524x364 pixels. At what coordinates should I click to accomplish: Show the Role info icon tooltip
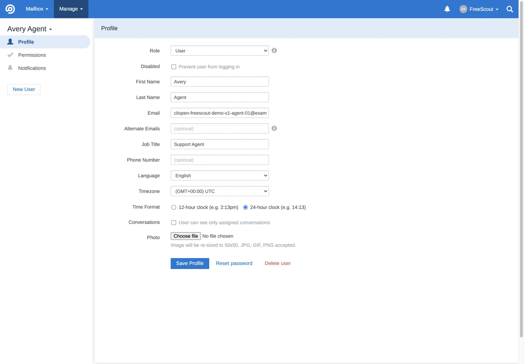[x=274, y=50]
